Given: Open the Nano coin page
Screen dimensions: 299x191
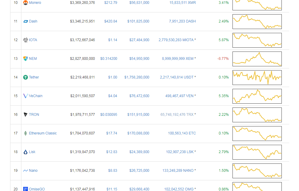Looking at the screenshot, I should (34, 171).
